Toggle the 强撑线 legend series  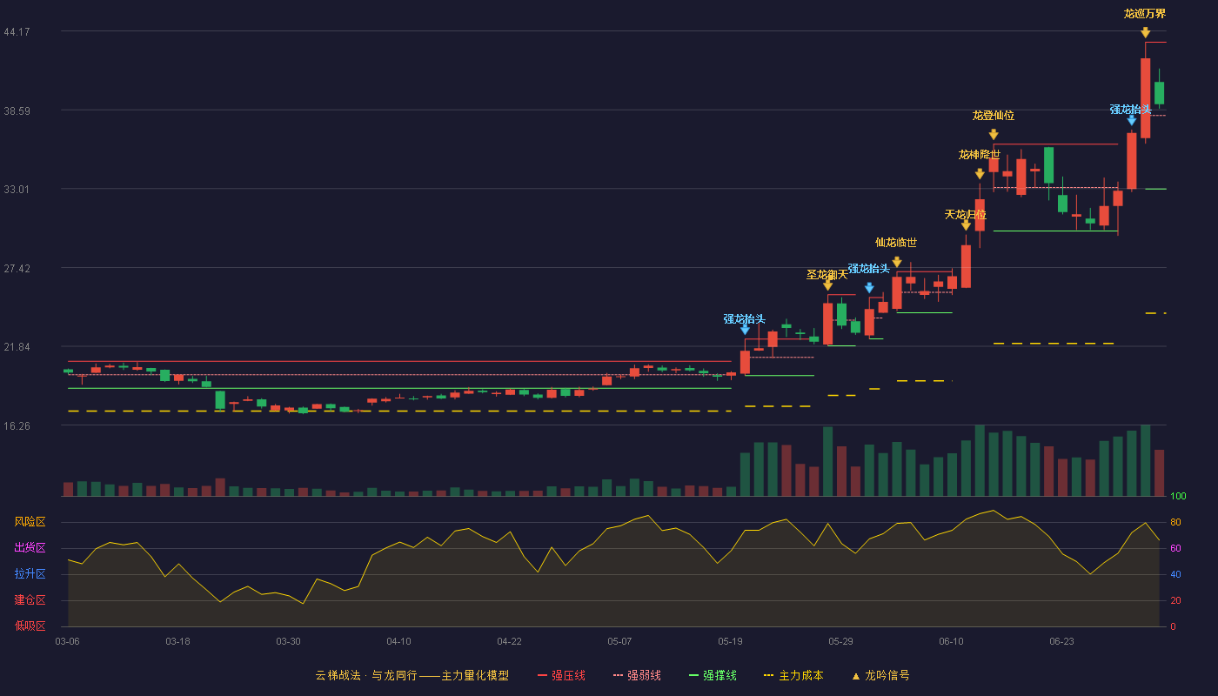point(713,675)
